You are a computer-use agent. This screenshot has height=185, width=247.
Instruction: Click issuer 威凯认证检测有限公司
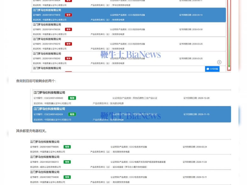coord(50,167)
